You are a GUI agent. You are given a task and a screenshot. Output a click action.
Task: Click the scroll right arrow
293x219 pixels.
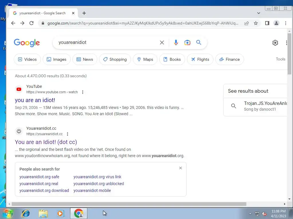[285, 204]
